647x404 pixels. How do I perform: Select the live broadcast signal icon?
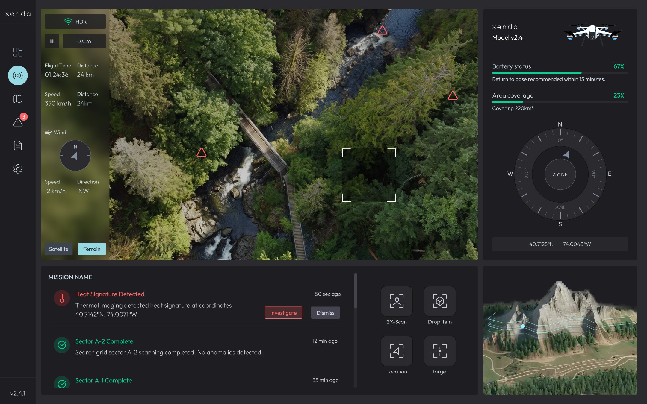(18, 75)
